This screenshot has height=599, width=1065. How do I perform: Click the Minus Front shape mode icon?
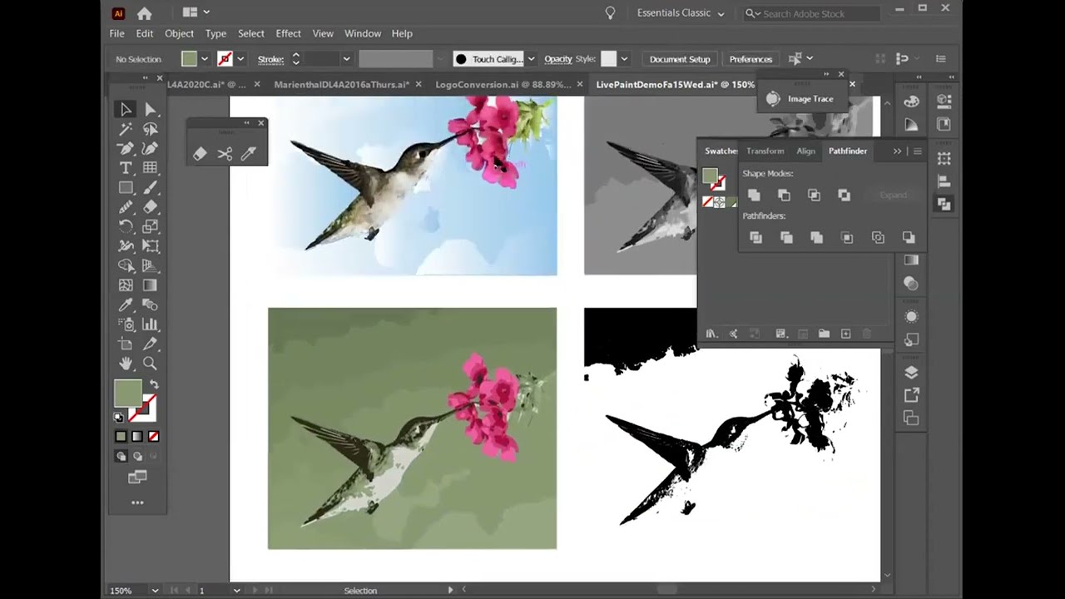(x=784, y=195)
